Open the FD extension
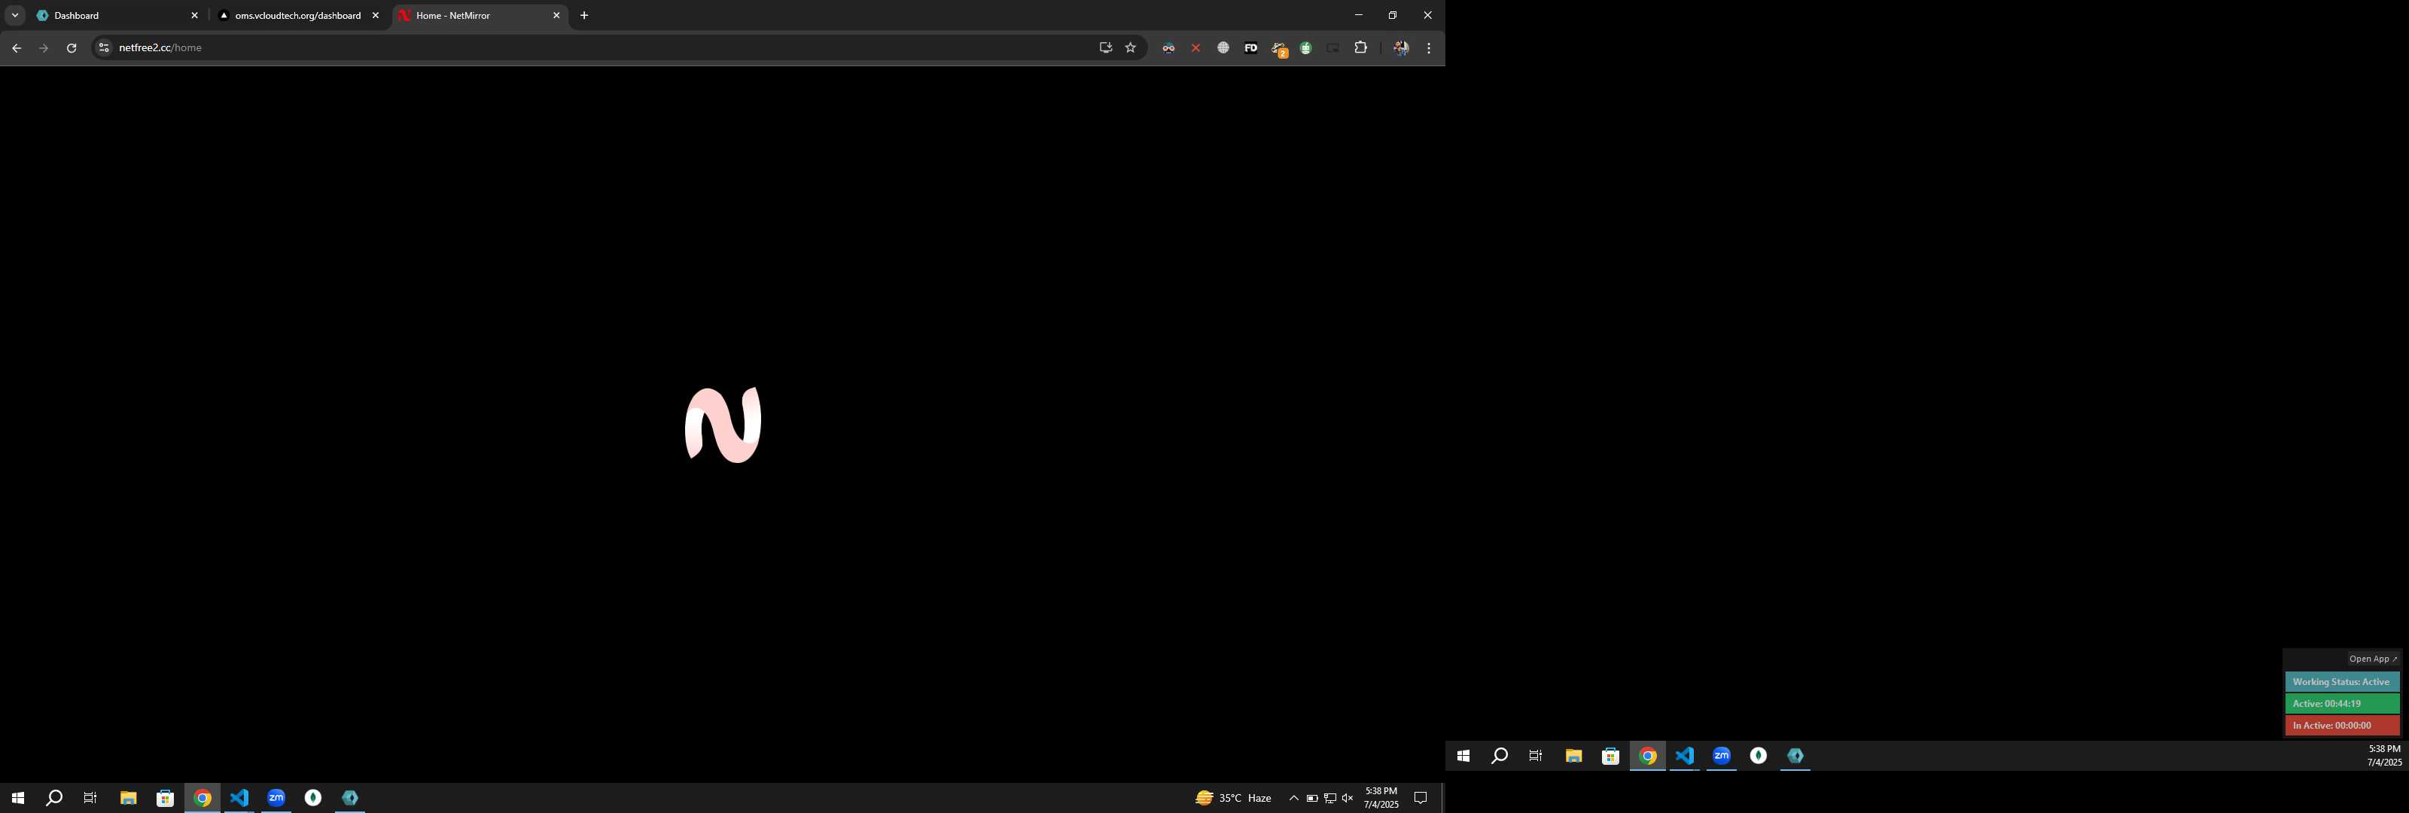 click(x=1250, y=47)
